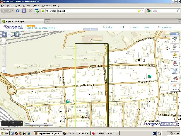Select the hand pan tool on the map
This screenshot has height=136, width=181.
(4, 34)
